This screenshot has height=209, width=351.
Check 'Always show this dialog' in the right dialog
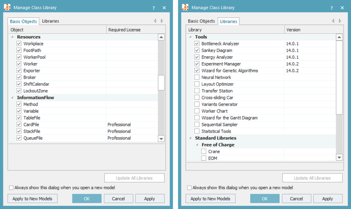point(189,188)
